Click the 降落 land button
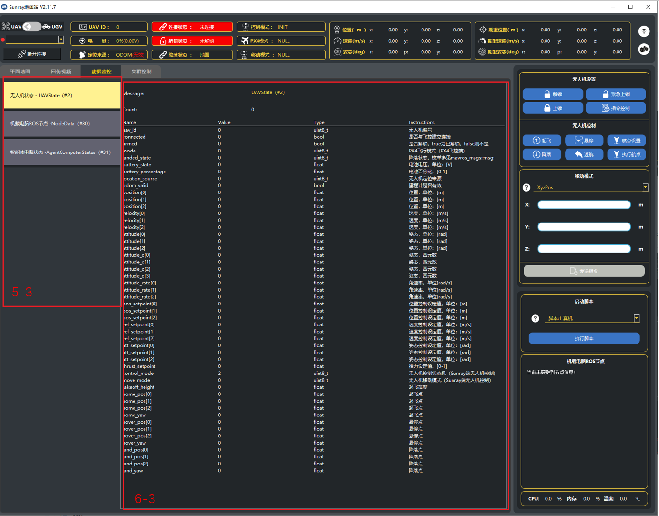Viewport: 659px width, 516px height. click(542, 154)
